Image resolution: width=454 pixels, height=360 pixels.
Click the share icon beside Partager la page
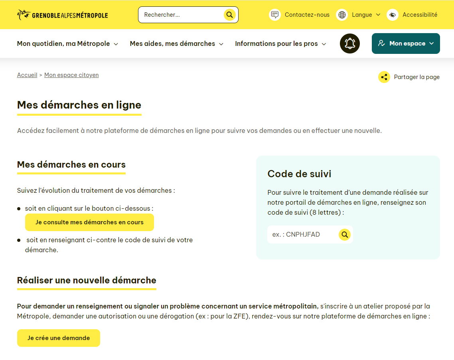[384, 77]
